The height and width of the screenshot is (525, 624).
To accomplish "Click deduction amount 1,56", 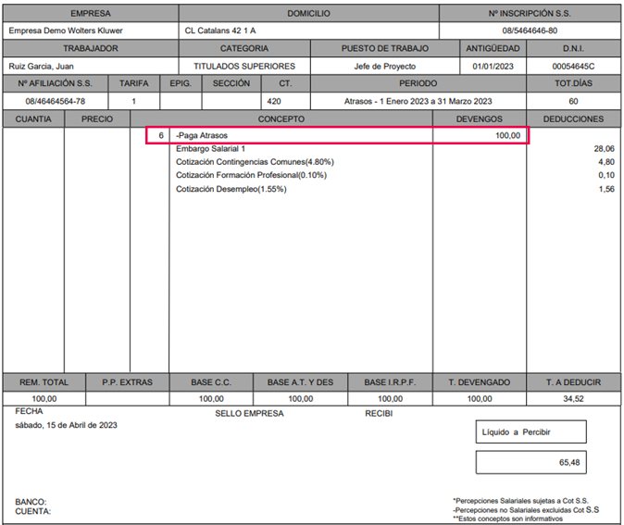I will tap(606, 189).
